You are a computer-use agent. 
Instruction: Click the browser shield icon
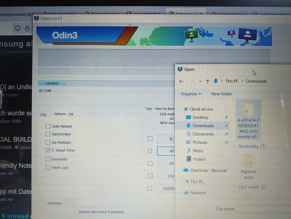coord(17,28)
